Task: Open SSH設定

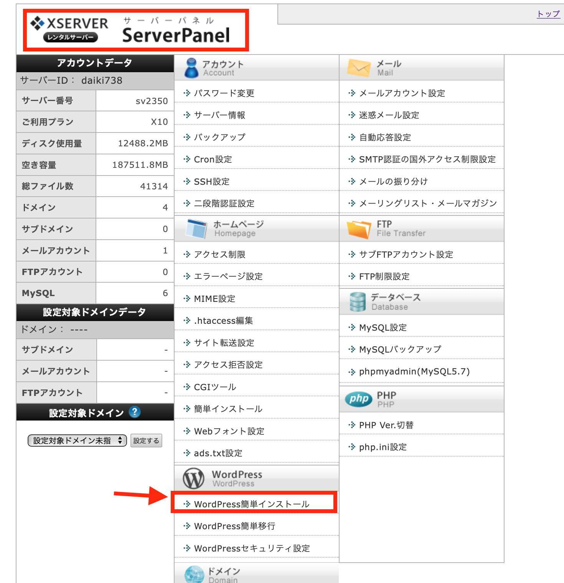Action: pyautogui.click(x=212, y=181)
